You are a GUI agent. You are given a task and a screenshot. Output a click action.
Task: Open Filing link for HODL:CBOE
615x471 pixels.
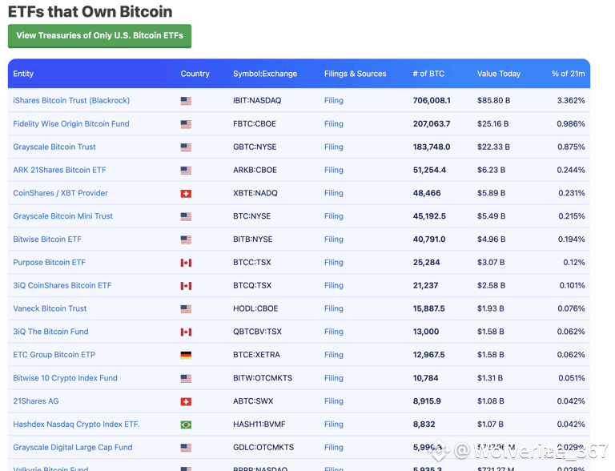(x=334, y=308)
